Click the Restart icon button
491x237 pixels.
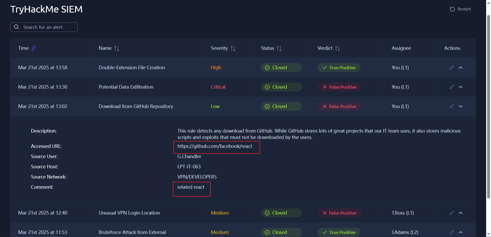[x=452, y=9]
